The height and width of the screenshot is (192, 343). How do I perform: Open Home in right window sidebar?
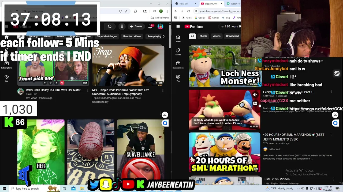coord(178,39)
